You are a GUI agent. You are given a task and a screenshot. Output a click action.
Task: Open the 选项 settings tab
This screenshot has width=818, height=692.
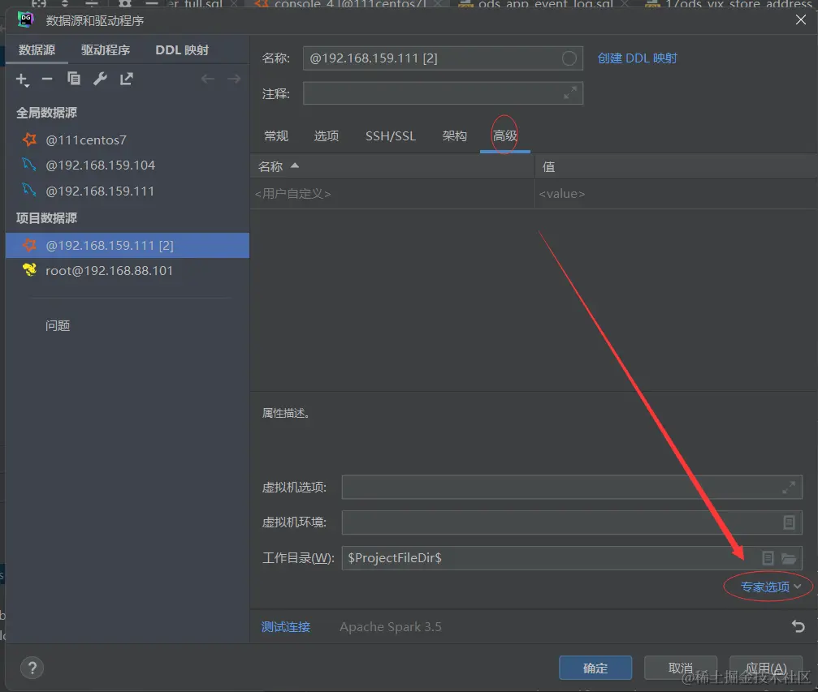(326, 136)
